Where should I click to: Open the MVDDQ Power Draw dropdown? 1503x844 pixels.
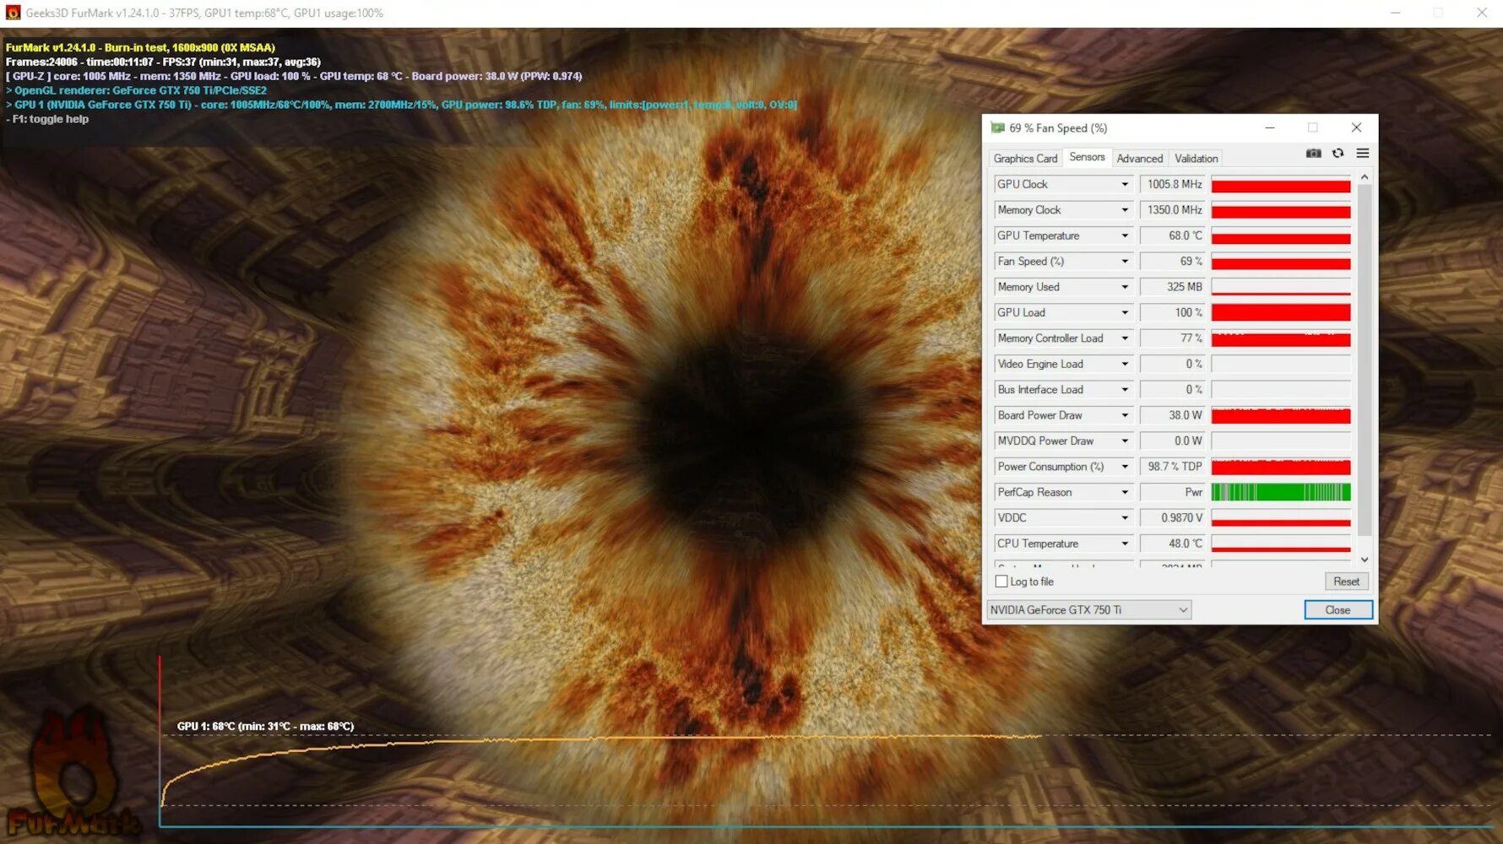(x=1125, y=441)
